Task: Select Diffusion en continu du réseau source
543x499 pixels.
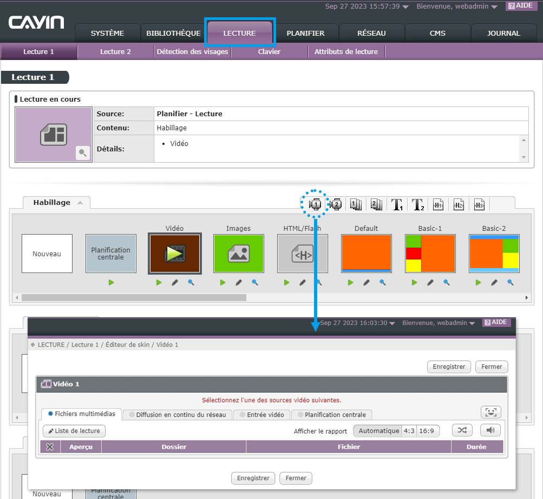Action: [x=178, y=415]
